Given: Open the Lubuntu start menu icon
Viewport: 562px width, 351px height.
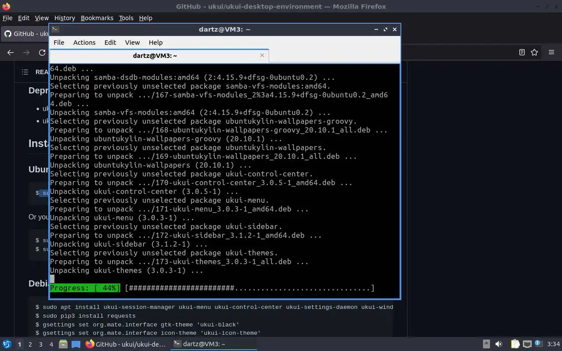Looking at the screenshot, I should tap(7, 344).
